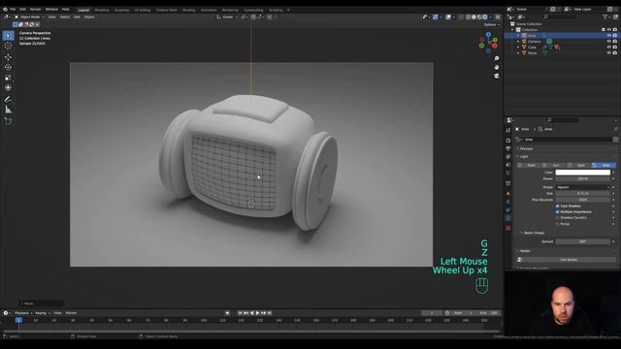Hide the Camera object in outliner

[x=609, y=41]
